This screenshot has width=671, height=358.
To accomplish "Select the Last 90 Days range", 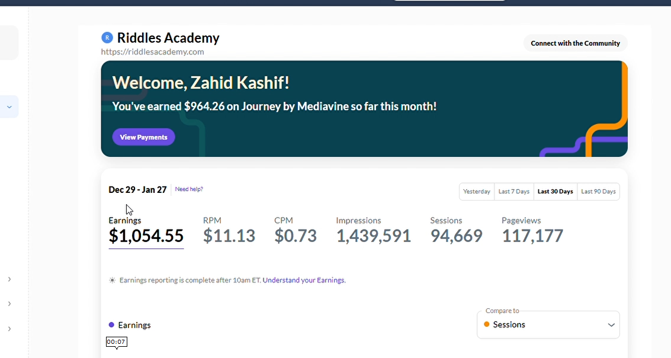I will coord(598,192).
